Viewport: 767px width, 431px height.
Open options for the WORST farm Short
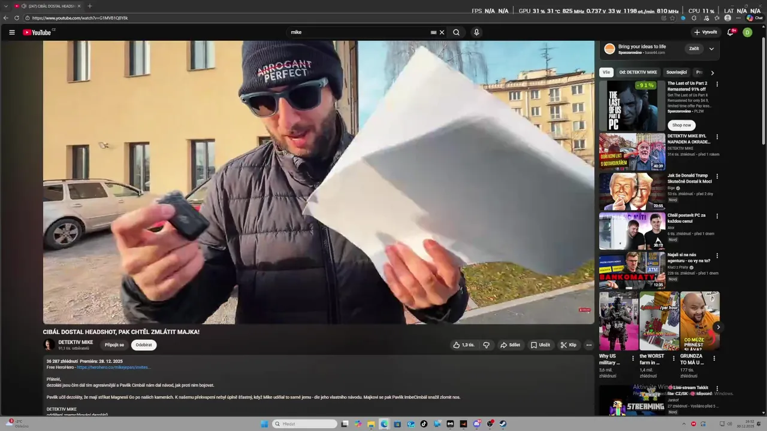pyautogui.click(x=674, y=359)
